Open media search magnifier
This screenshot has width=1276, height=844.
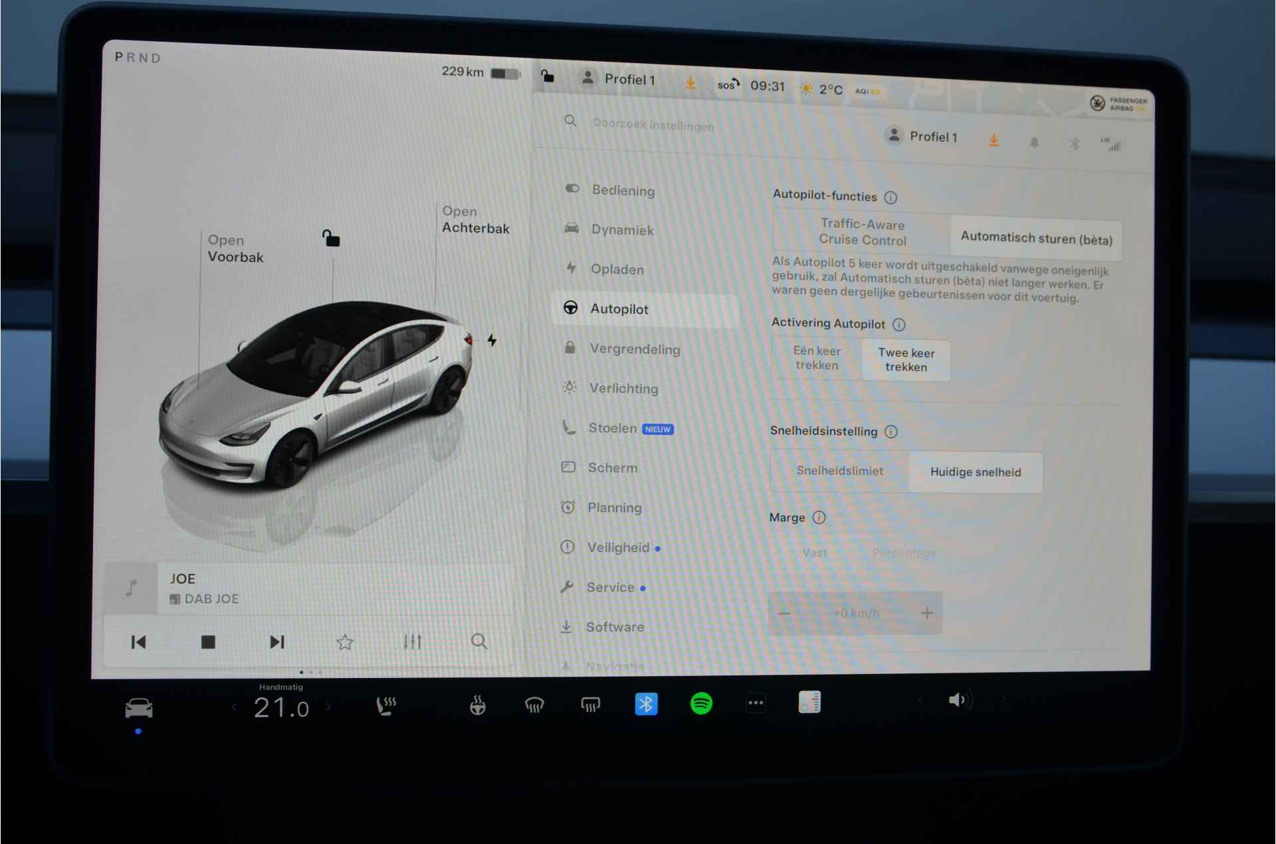(x=479, y=641)
